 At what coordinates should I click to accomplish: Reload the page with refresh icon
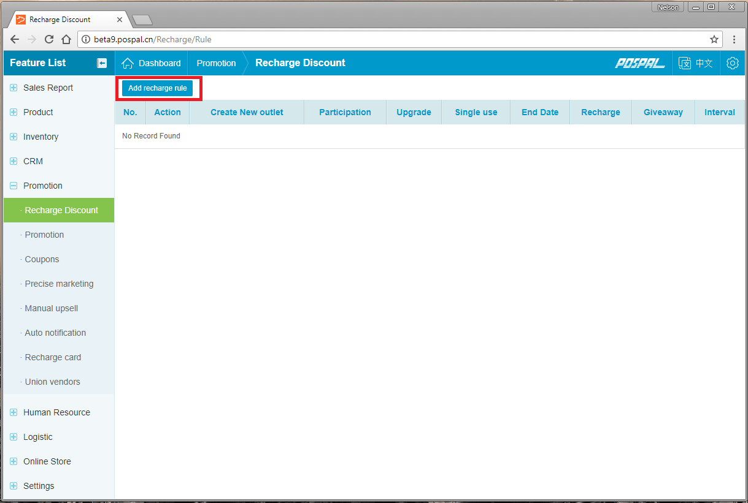[49, 39]
